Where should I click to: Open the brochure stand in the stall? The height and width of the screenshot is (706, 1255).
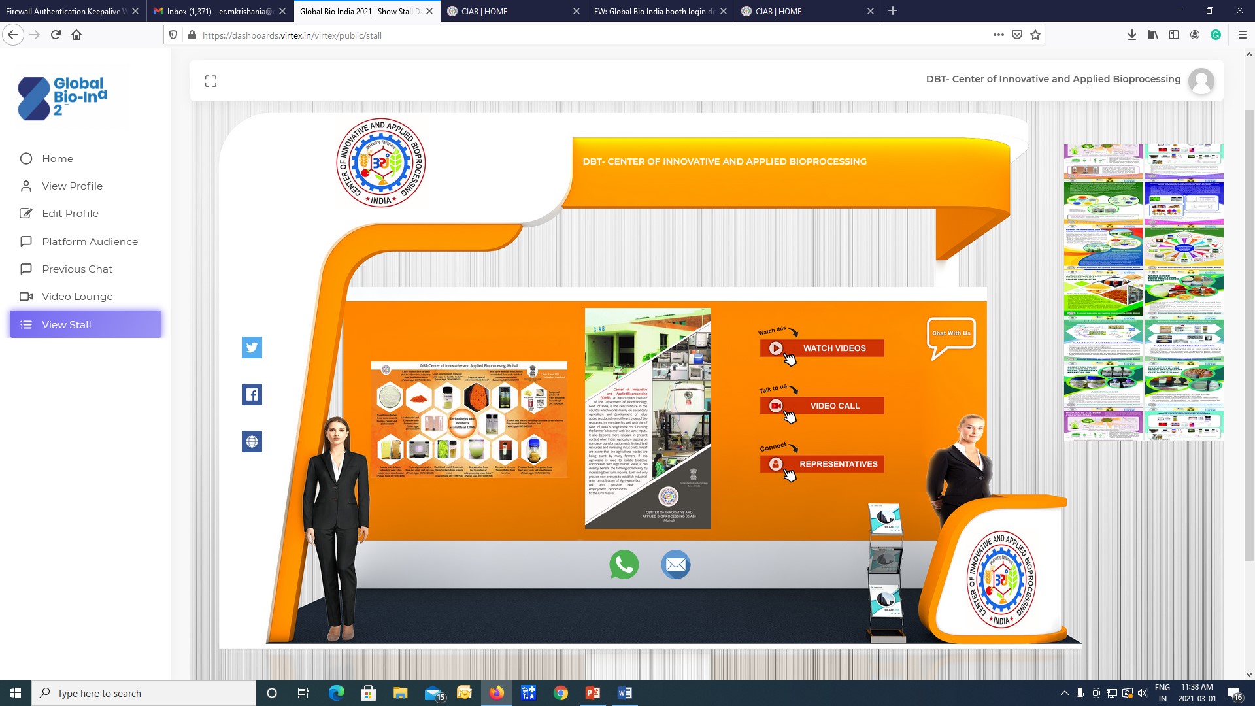coord(886,573)
